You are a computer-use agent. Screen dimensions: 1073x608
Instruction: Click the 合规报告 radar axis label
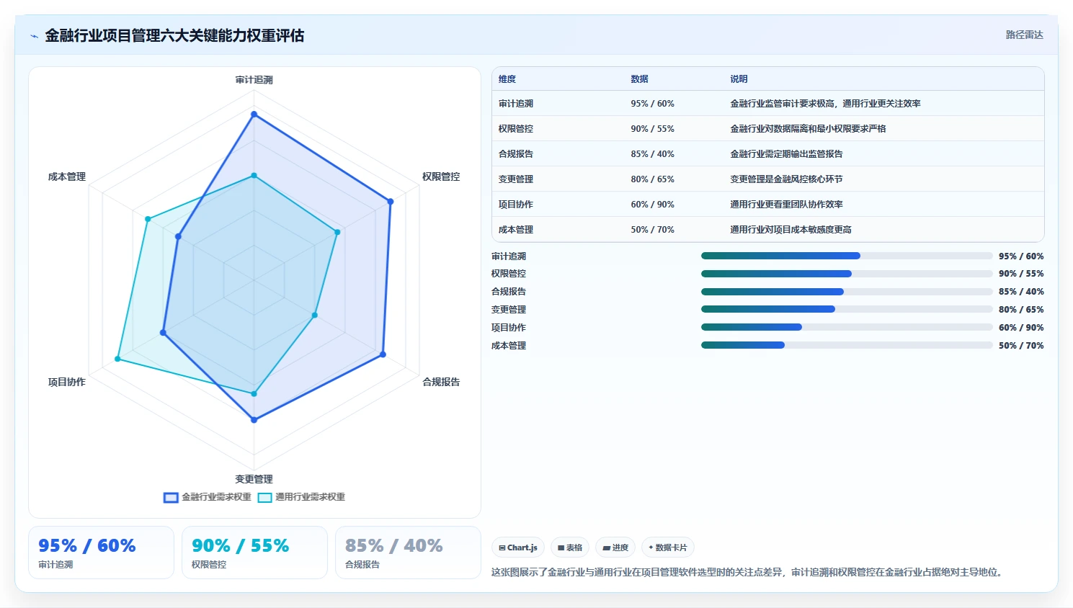441,382
